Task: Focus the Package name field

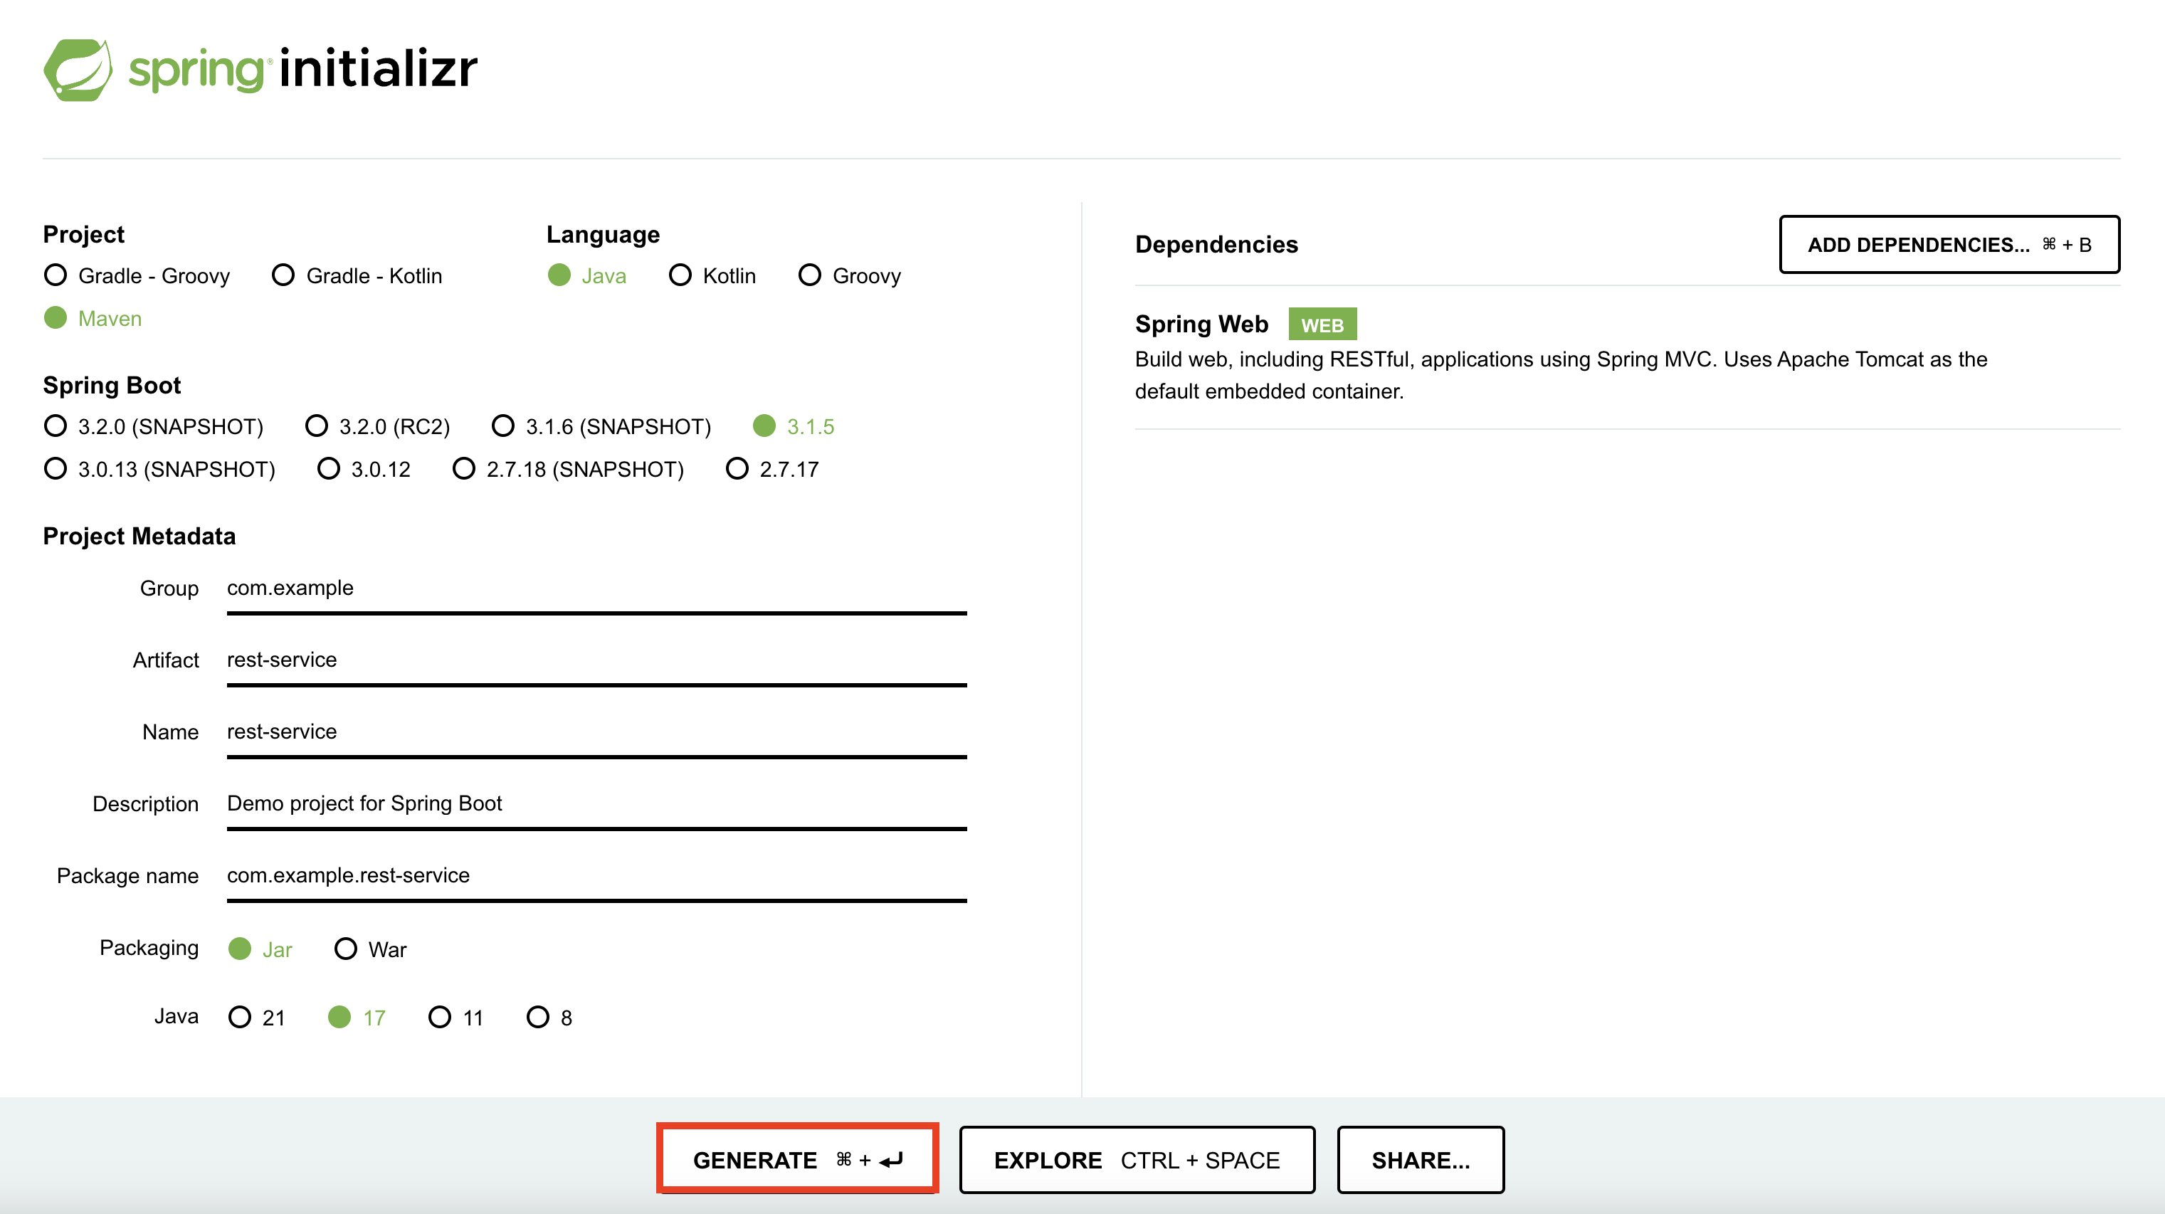Action: pyautogui.click(x=596, y=875)
